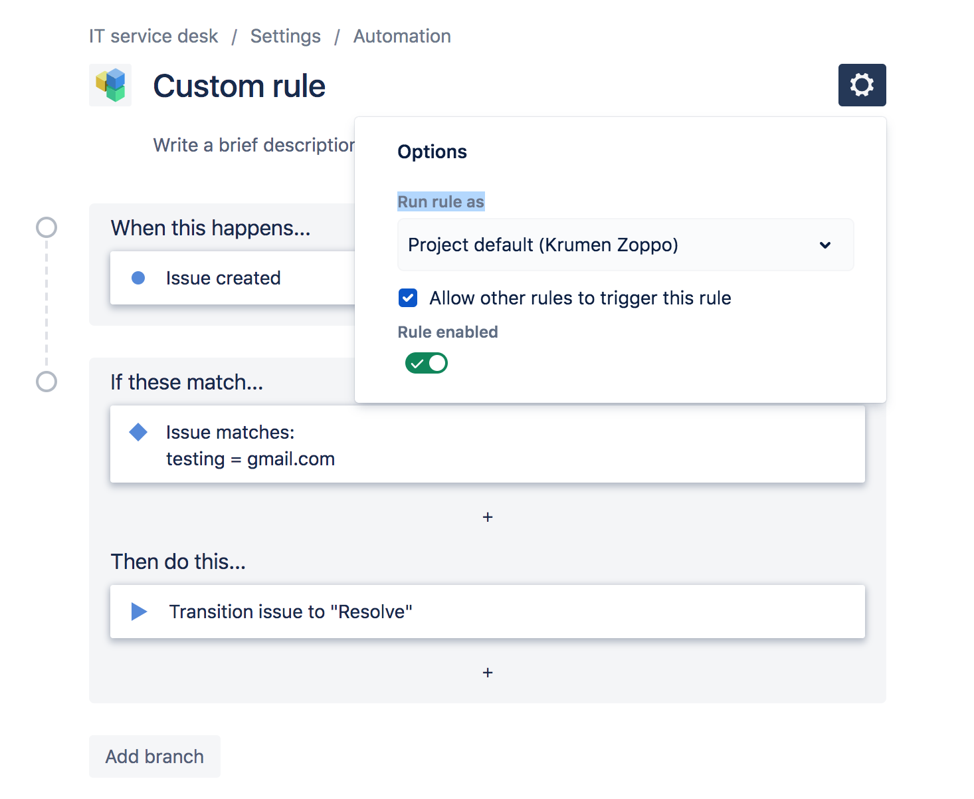This screenshot has height=799, width=974.
Task: Open the Run rule as dropdown
Action: coord(625,245)
